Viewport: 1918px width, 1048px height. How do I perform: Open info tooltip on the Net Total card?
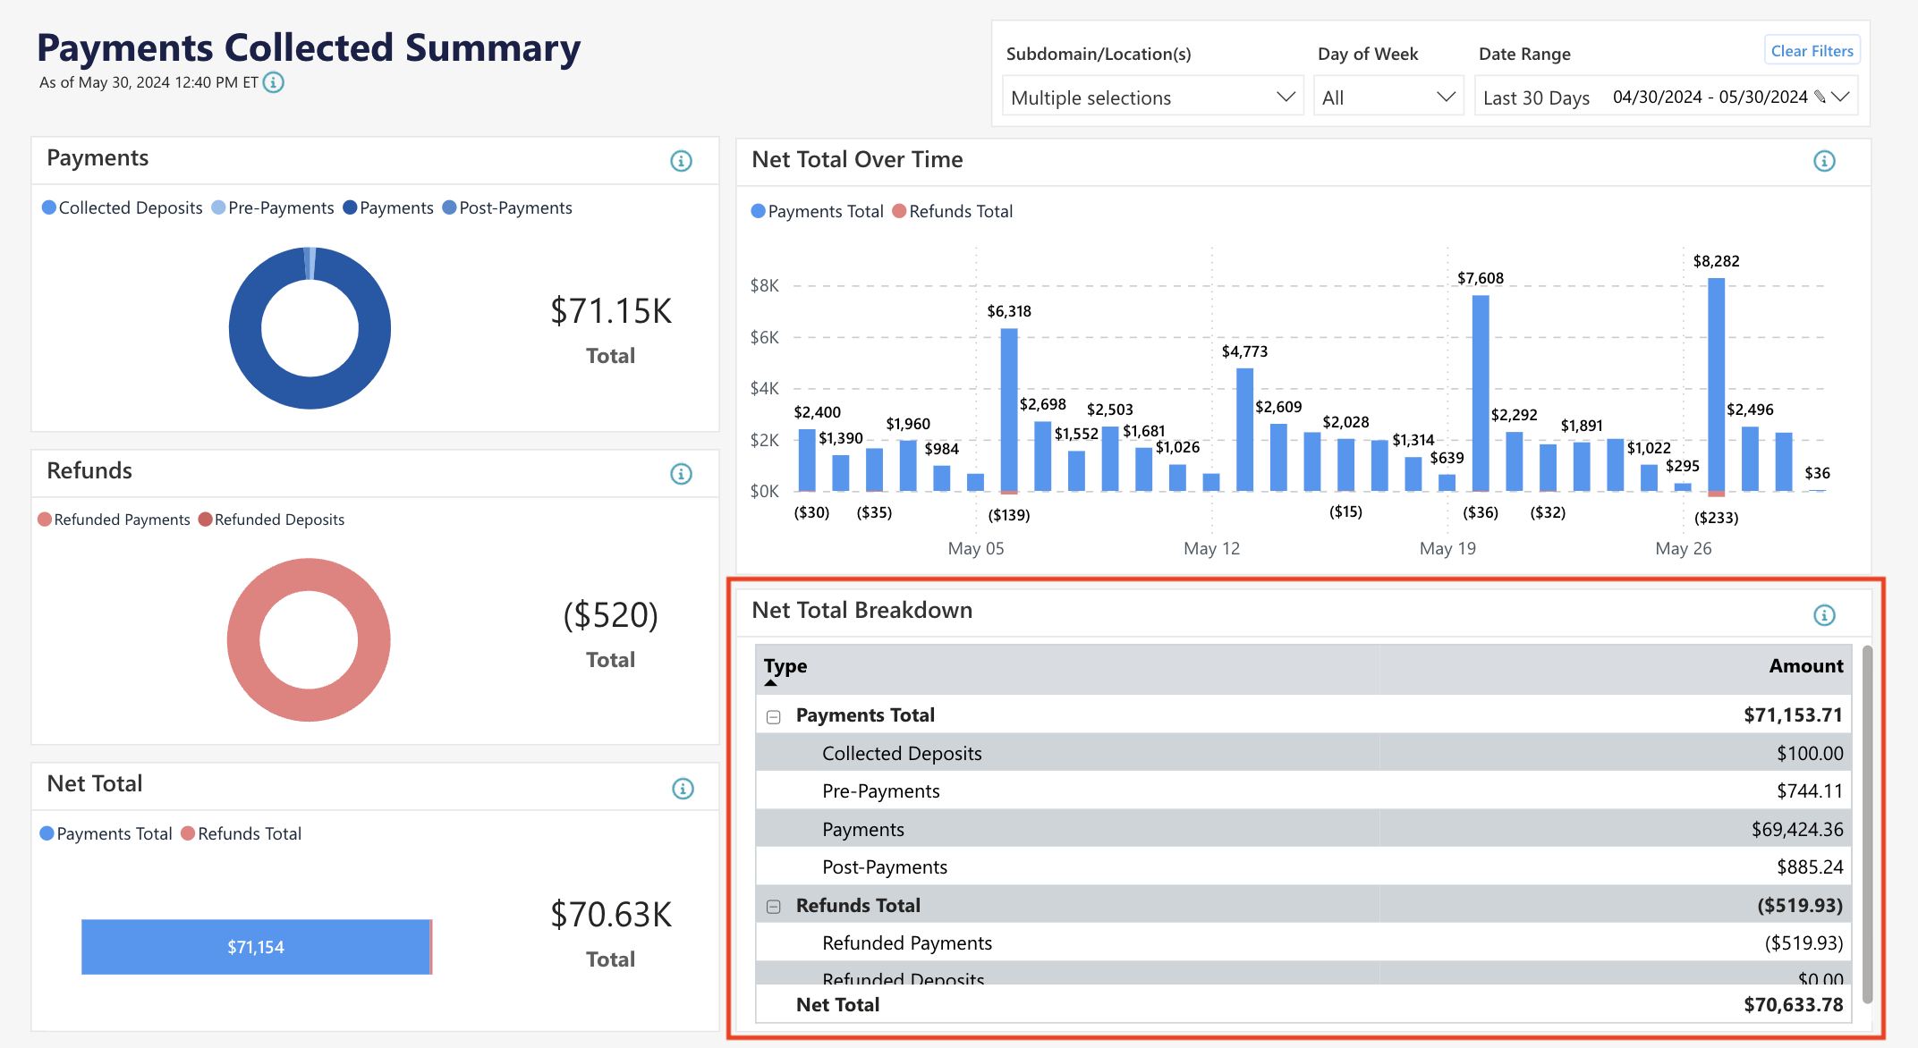coord(682,788)
